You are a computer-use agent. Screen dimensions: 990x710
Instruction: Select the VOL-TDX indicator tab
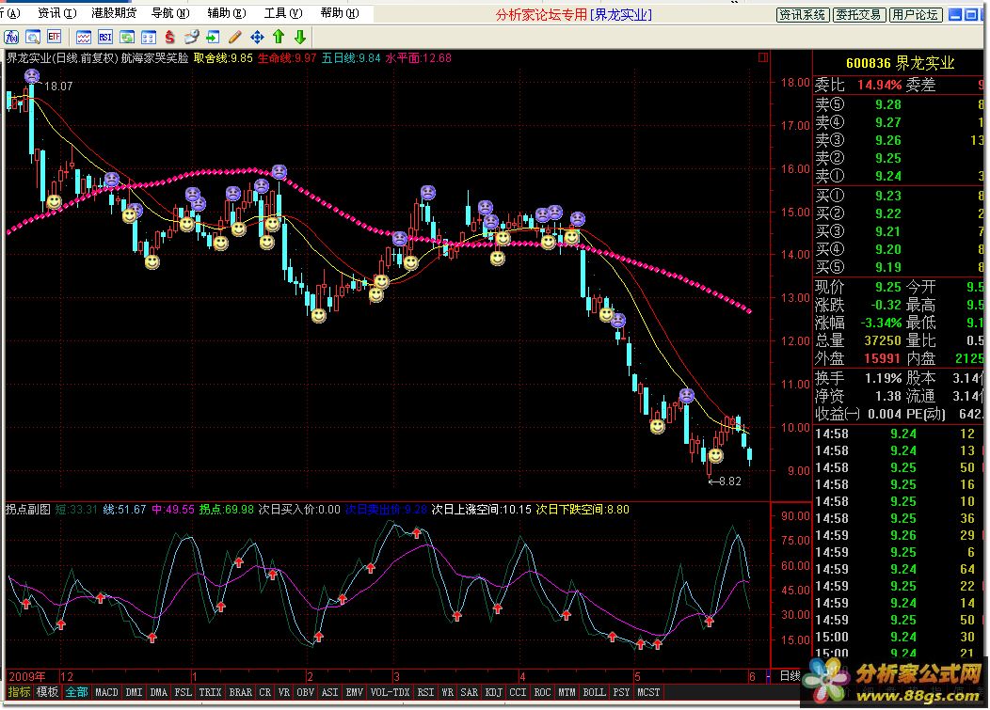pos(391,692)
